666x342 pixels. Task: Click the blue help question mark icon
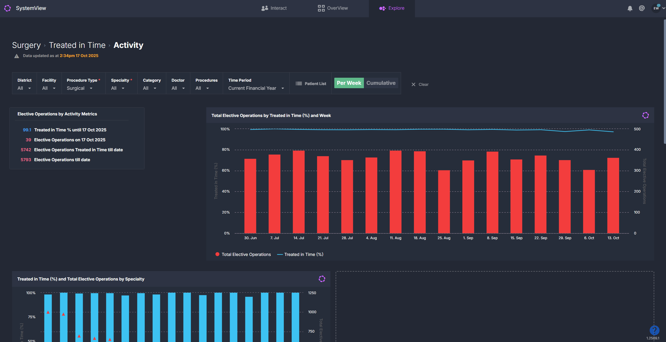(x=654, y=330)
